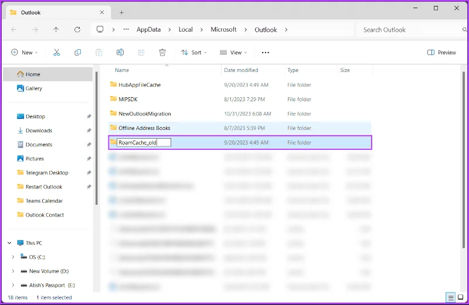This screenshot has width=469, height=305.
Task: Unpin Desktop from quick access
Action: pos(89,116)
